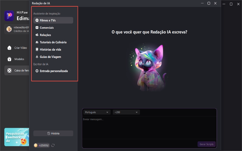Select the Filmes e TVs category
This screenshot has width=242, height=151.
[x=53, y=20]
